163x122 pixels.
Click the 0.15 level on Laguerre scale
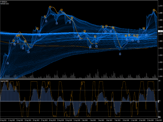(x=160, y=111)
